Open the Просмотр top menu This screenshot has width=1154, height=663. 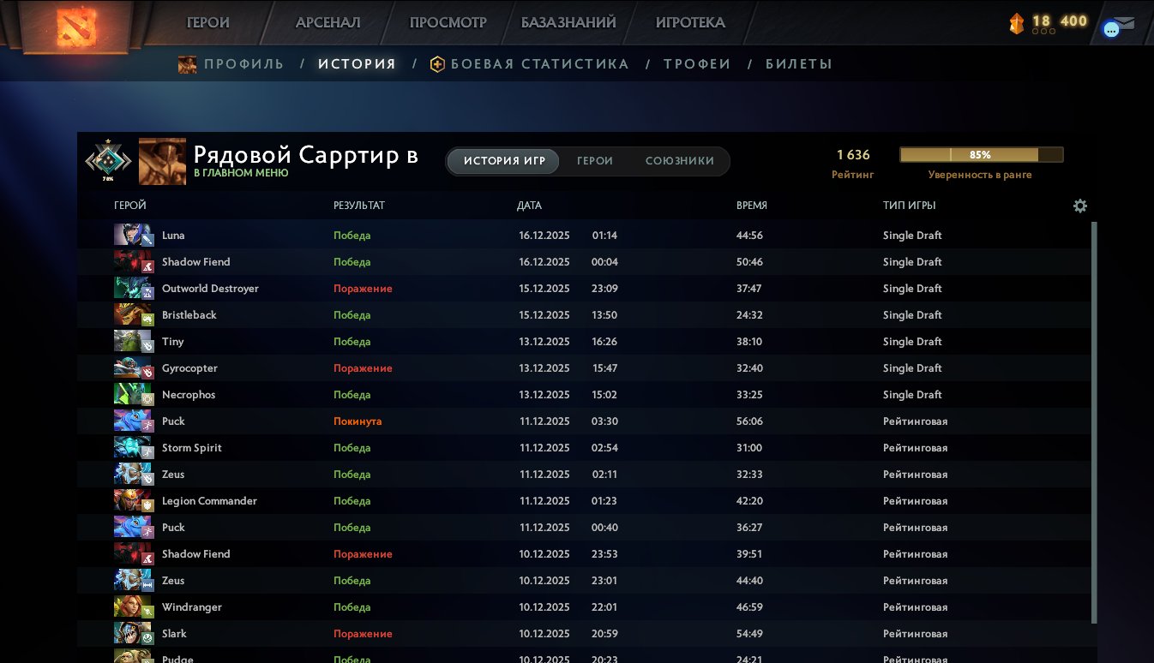tap(448, 23)
